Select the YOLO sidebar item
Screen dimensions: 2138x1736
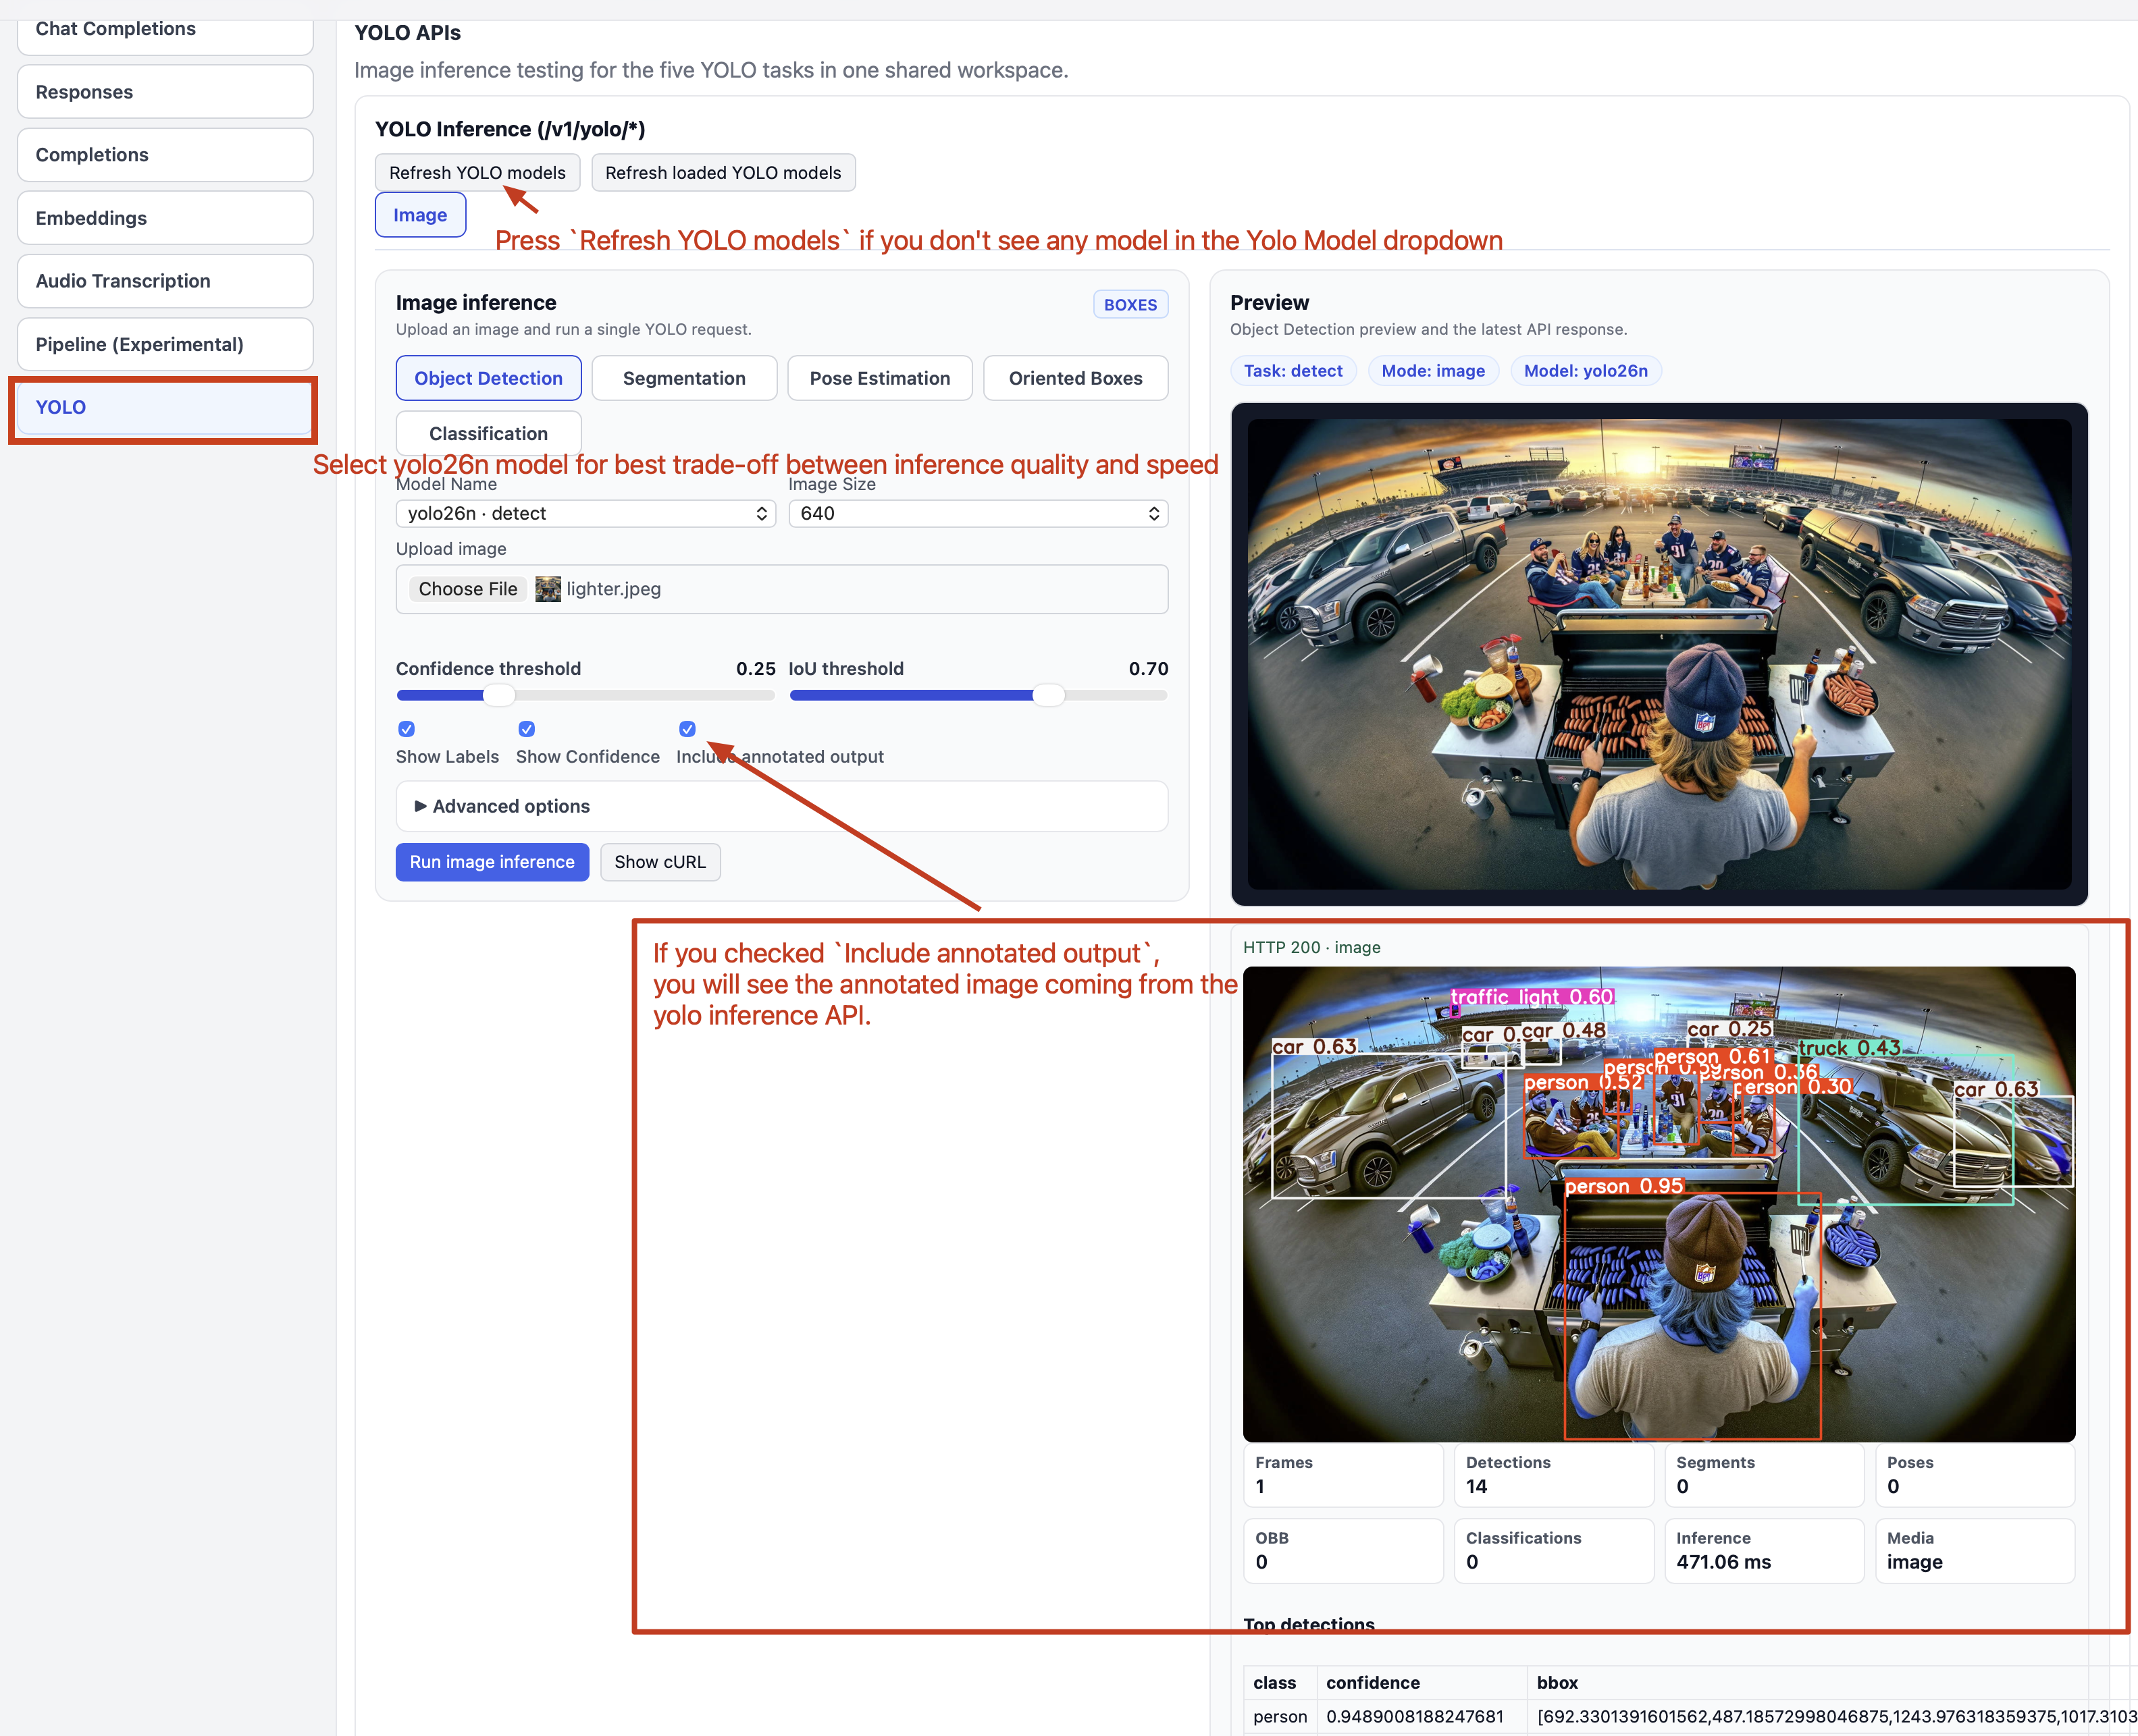pos(165,407)
